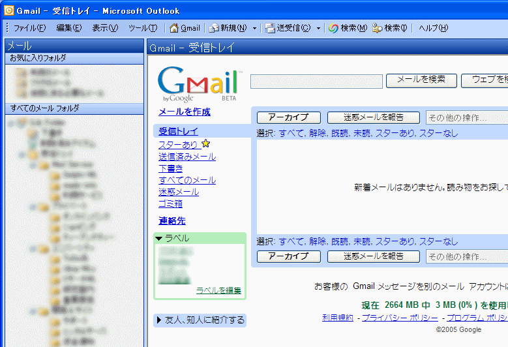Click the Gmail logo
The width and height of the screenshot is (508, 347).
click(x=200, y=84)
